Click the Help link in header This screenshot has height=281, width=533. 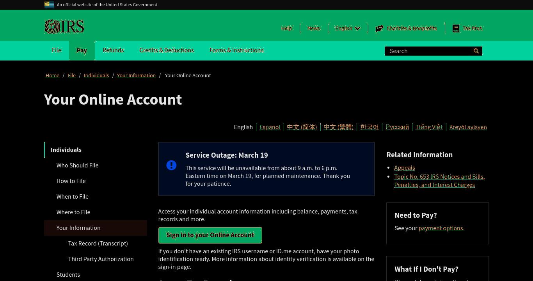[x=286, y=28]
